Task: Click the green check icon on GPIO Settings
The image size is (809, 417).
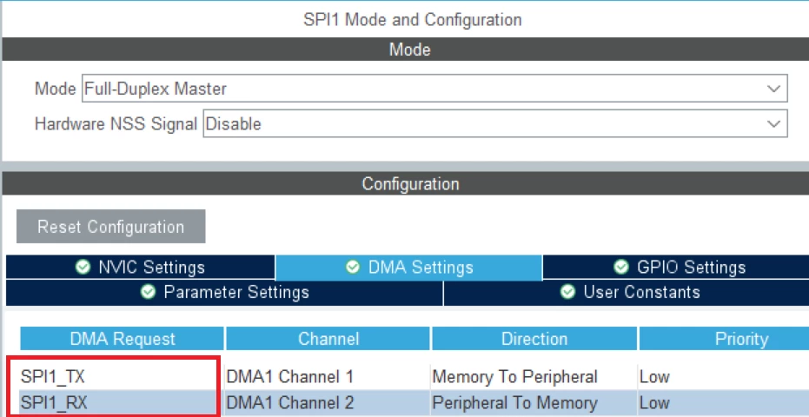Action: [621, 268]
